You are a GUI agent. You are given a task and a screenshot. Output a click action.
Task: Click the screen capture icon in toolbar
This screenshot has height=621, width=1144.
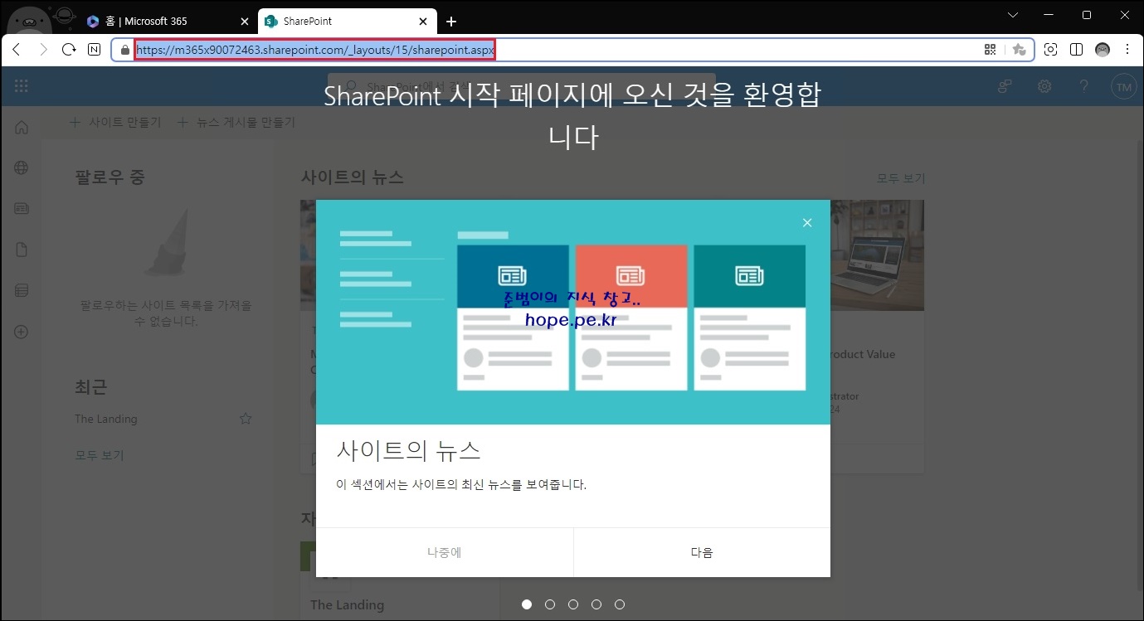[1050, 50]
